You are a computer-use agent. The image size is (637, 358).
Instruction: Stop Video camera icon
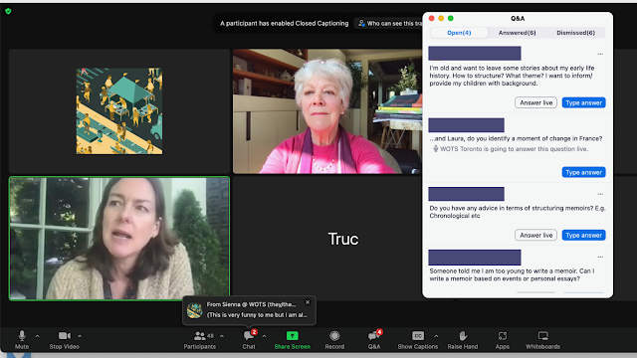pyautogui.click(x=65, y=336)
